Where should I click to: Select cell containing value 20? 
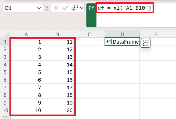tap(58, 111)
